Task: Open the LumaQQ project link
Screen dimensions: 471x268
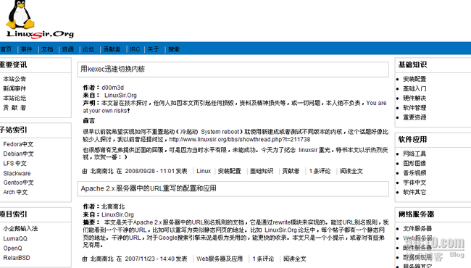Action: coord(15,238)
